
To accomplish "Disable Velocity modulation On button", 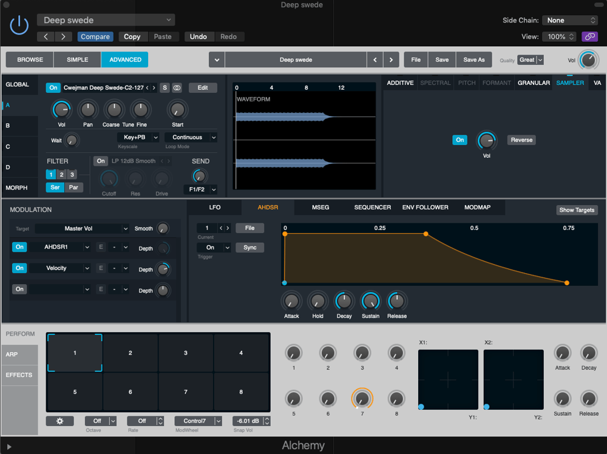I will click(x=19, y=268).
